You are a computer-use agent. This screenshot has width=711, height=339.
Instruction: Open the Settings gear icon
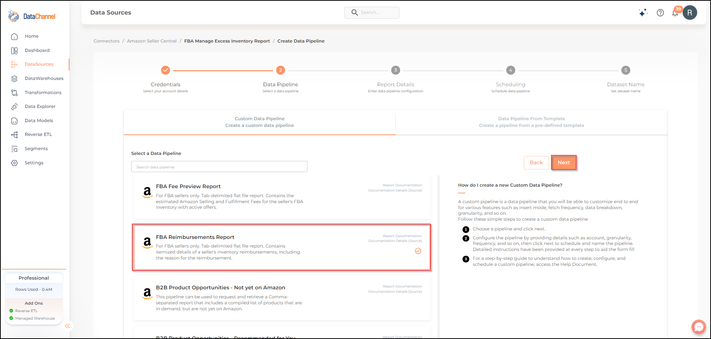tap(14, 163)
